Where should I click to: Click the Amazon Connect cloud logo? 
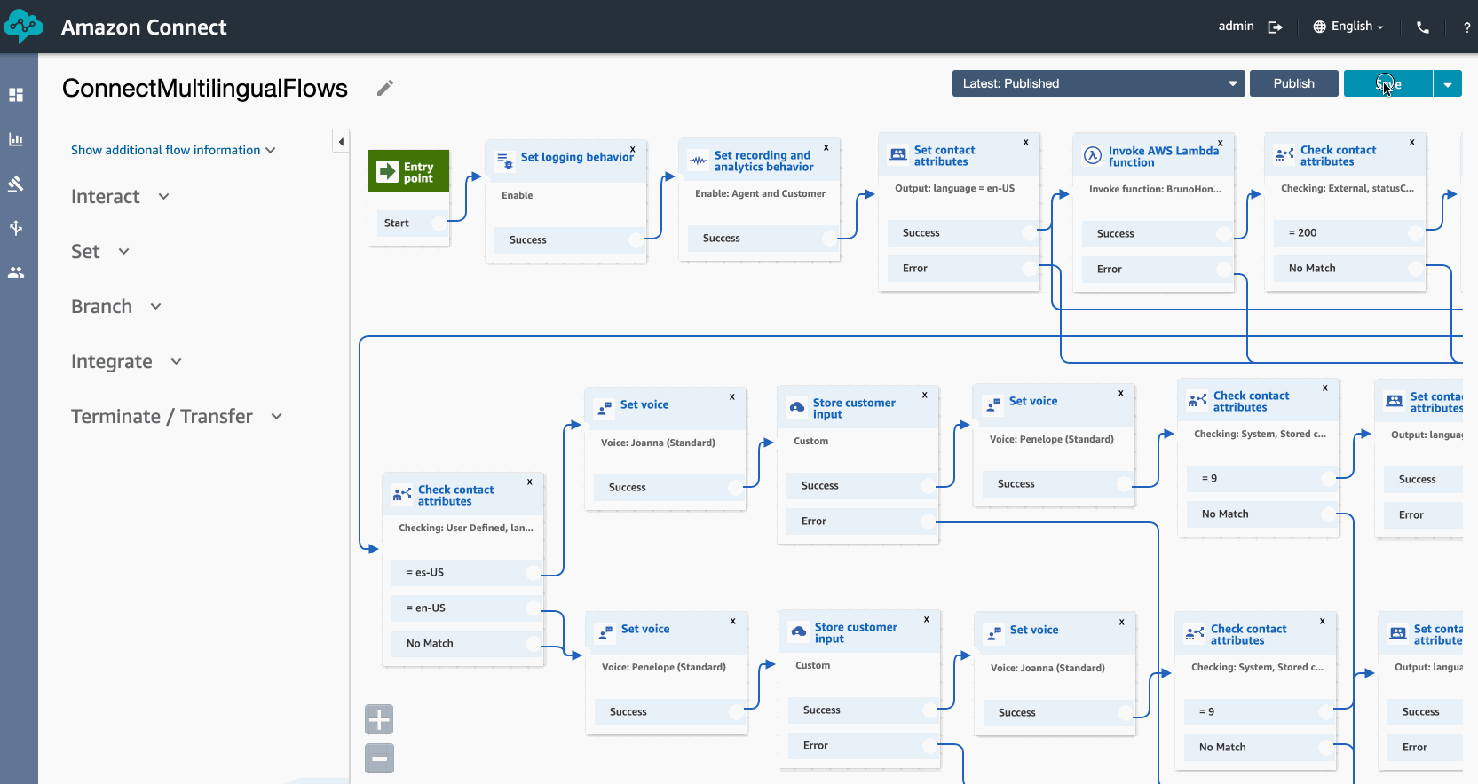[x=23, y=27]
